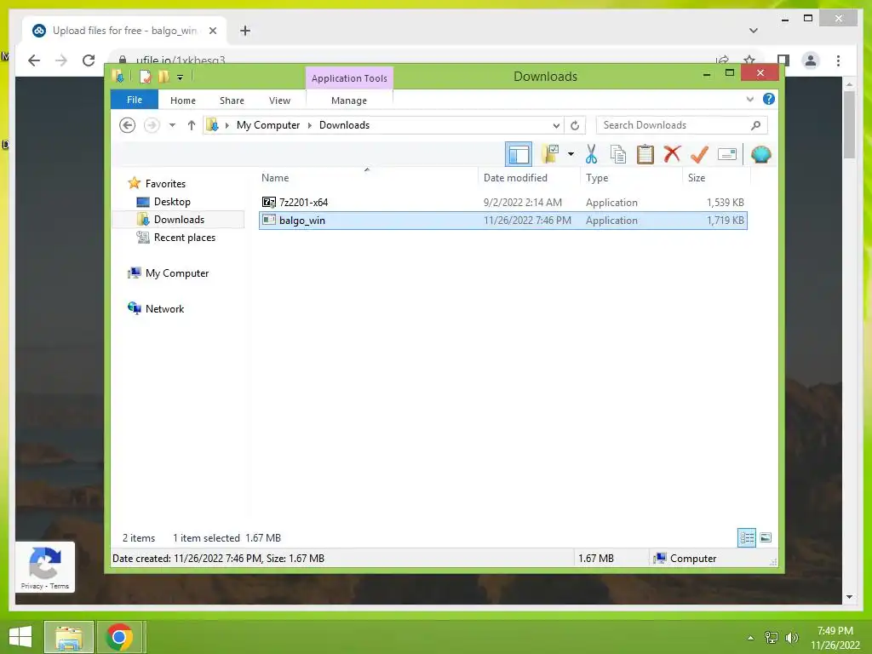
Task: Click the Cut scissors icon
Action: 591,155
